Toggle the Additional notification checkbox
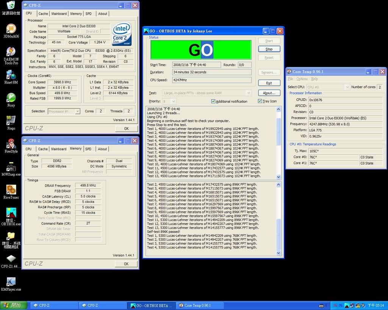 (x=213, y=101)
